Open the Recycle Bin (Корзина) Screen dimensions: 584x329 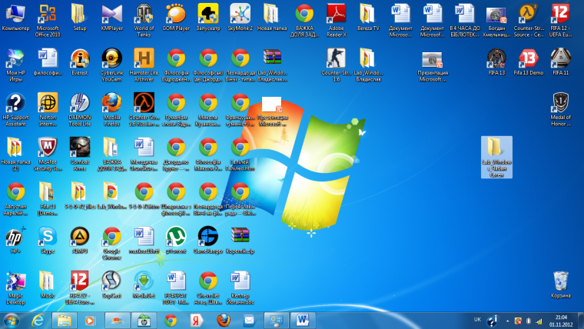pos(561,281)
